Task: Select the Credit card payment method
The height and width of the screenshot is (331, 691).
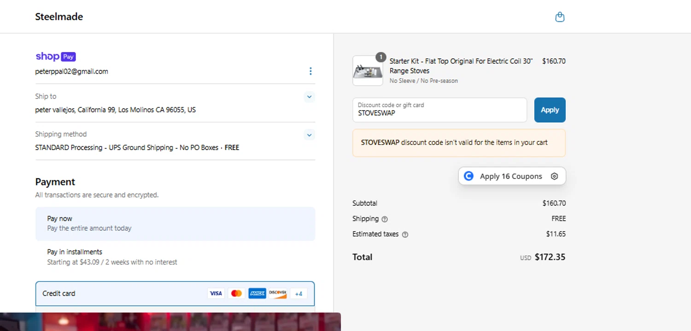Action: point(175,294)
